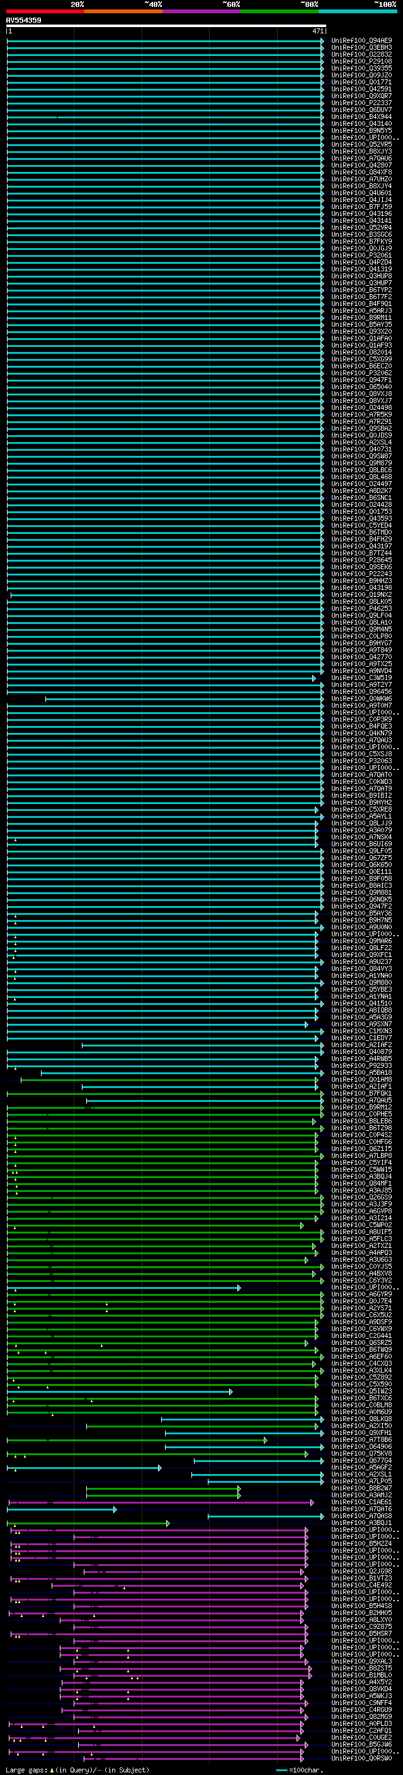Open hit UniRef100_Q2JG98
This screenshot has width=403, height=1775.
pos(361,1571)
